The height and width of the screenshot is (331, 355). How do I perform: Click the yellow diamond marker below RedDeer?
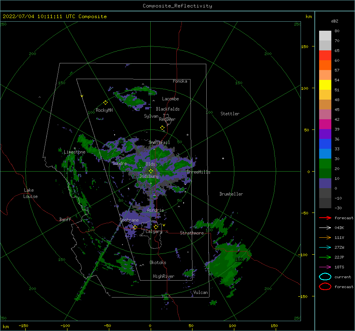point(162,128)
